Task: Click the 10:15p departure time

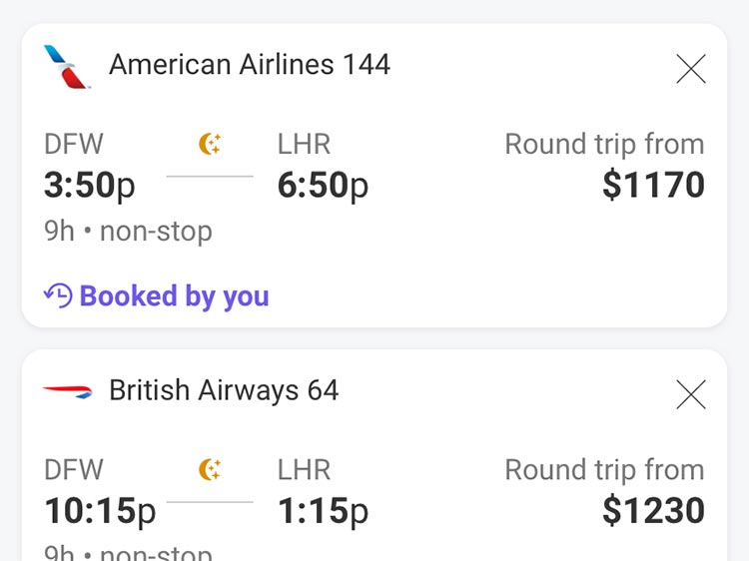Action: pyautogui.click(x=100, y=510)
